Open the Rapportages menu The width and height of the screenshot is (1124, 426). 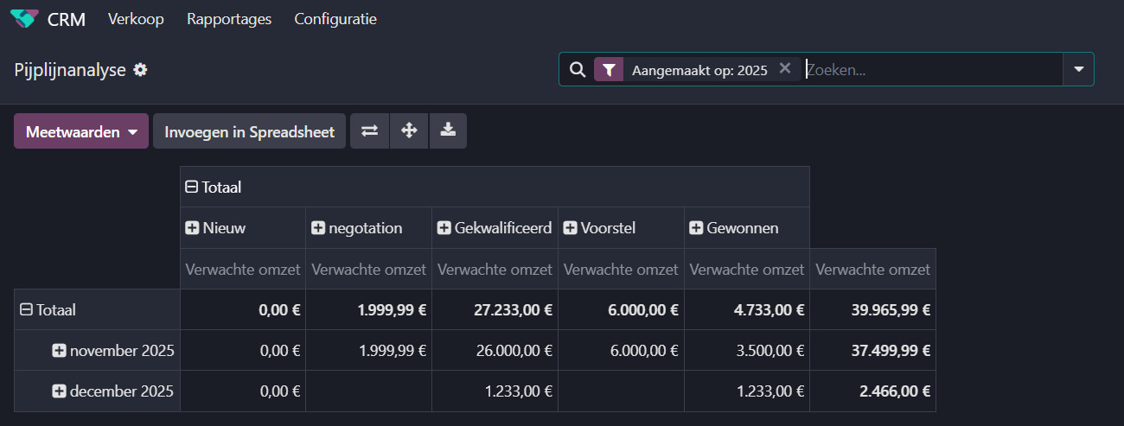point(229,19)
